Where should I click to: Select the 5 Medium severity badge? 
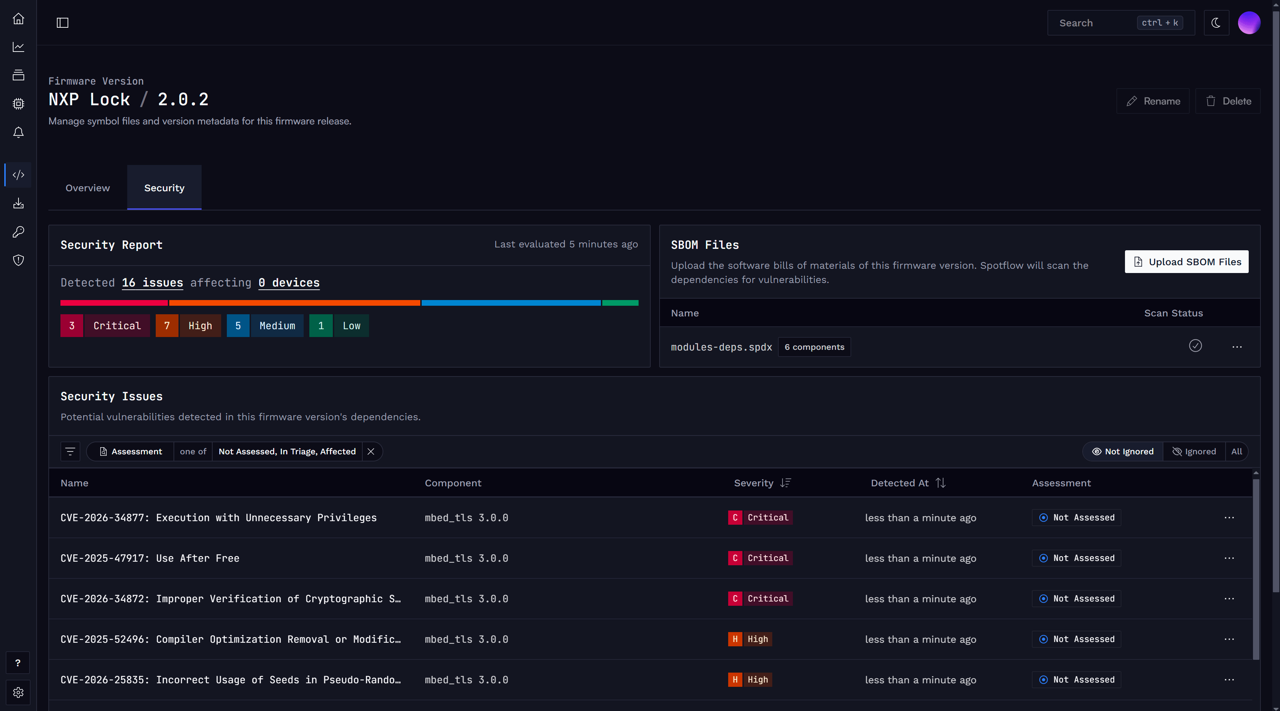[265, 325]
